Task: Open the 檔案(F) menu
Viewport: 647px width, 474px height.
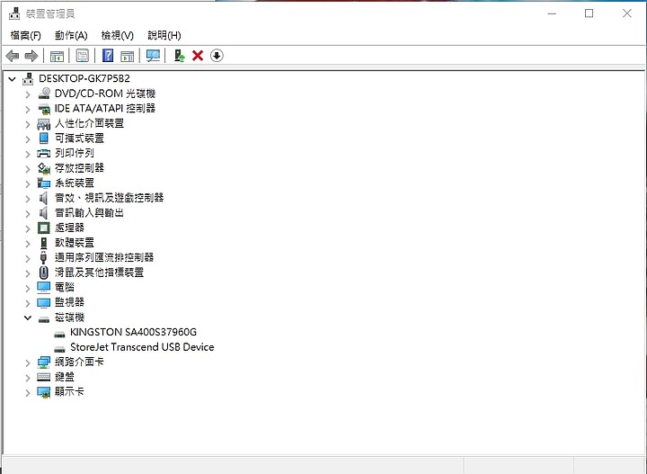Action: tap(25, 35)
